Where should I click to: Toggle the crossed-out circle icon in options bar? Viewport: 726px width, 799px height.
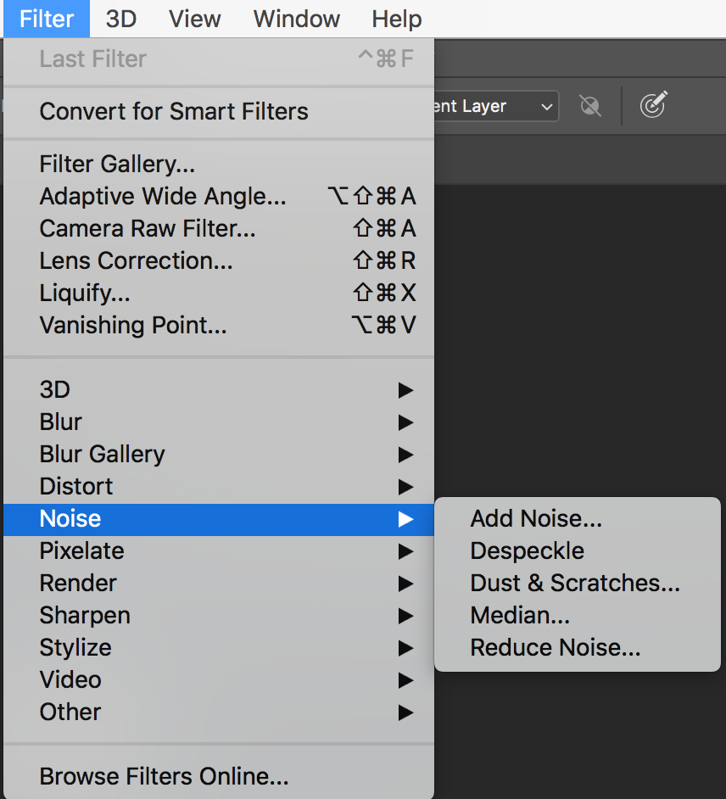[590, 106]
